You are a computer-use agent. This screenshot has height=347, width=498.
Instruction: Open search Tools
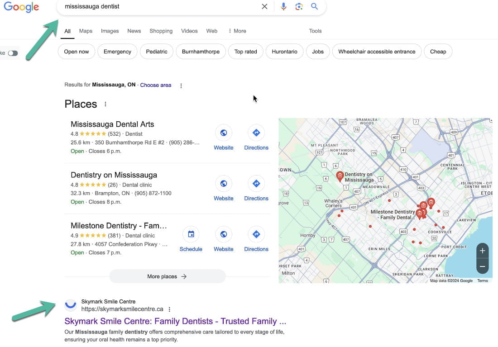pos(315,31)
